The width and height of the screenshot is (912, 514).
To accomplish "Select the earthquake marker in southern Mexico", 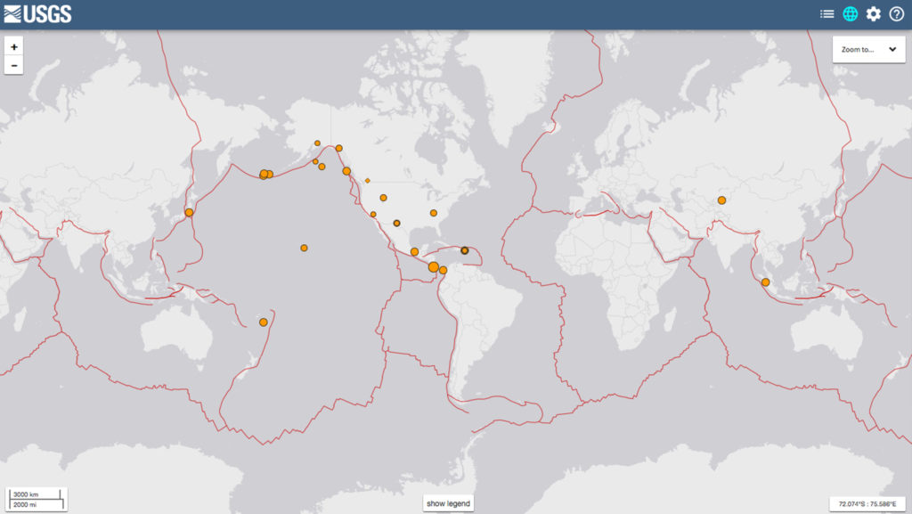I will pyautogui.click(x=414, y=252).
